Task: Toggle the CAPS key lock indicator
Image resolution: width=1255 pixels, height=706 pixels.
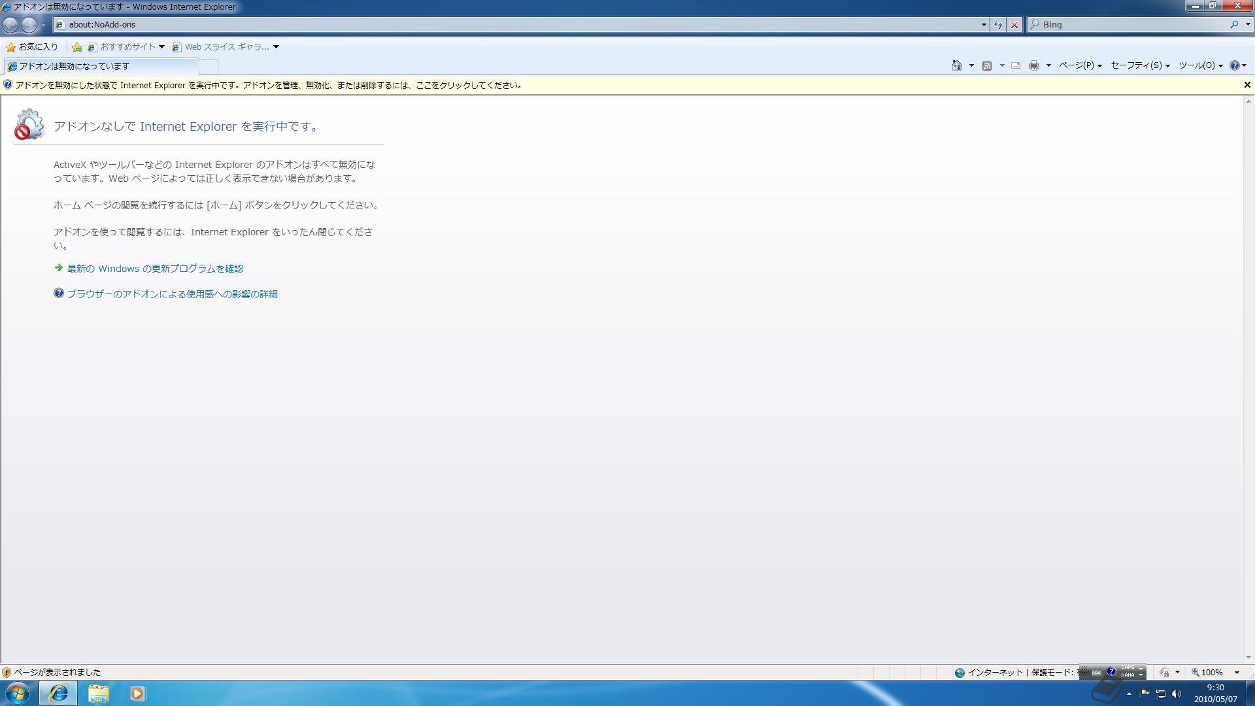Action: 1128,668
